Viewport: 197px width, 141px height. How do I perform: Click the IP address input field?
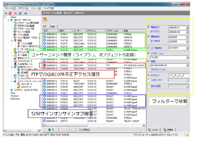click(179, 75)
